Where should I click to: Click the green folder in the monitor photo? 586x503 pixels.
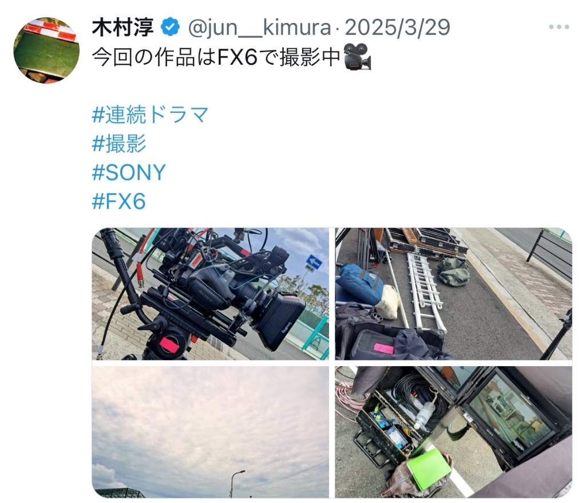click(426, 469)
